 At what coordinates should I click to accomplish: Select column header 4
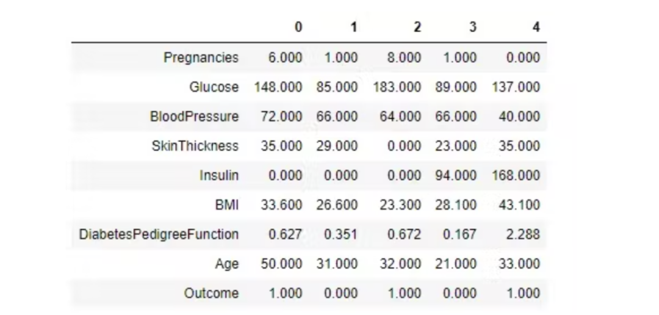[x=536, y=27]
